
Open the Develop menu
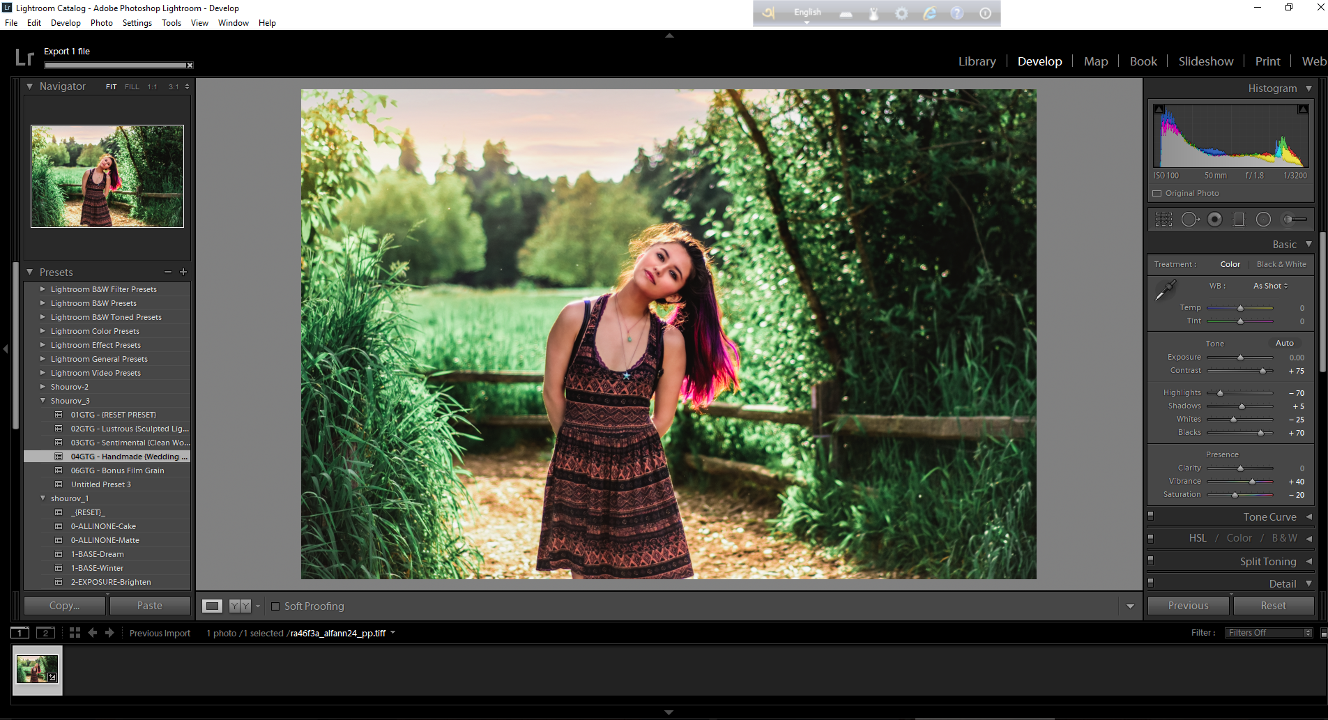[x=66, y=23]
